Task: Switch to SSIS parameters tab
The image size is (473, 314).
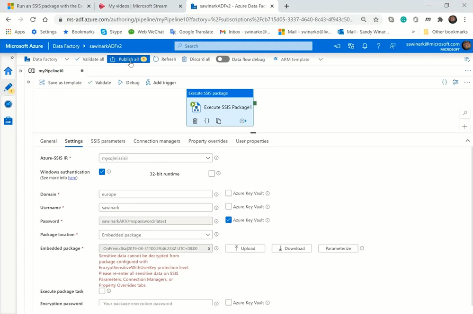Action: tap(108, 141)
